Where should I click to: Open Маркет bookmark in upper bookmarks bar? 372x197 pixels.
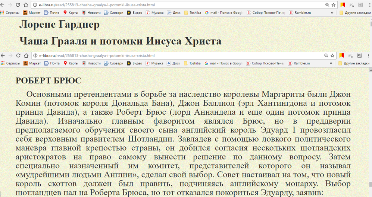pos(32,13)
